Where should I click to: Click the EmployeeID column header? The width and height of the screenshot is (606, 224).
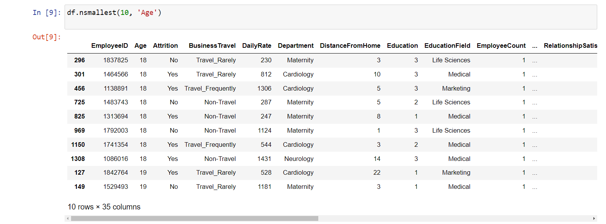109,45
